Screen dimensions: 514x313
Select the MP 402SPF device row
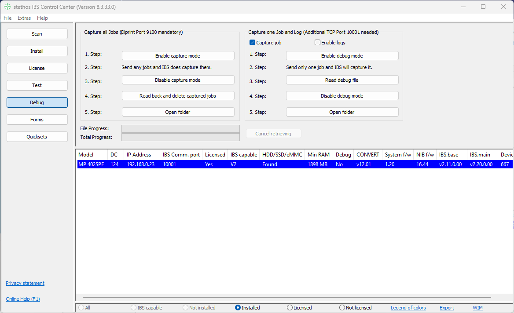tap(176, 164)
